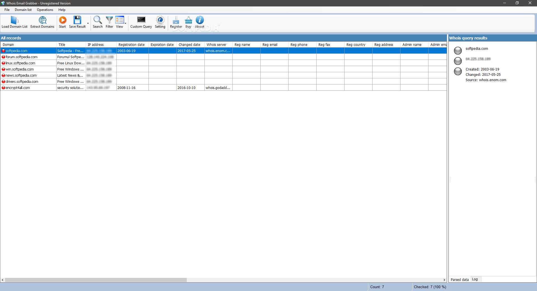Sort by Reg email column header

[274, 45]
